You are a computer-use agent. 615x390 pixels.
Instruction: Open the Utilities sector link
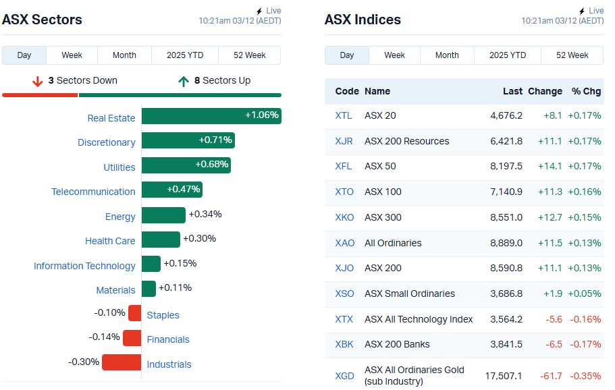[x=119, y=167]
